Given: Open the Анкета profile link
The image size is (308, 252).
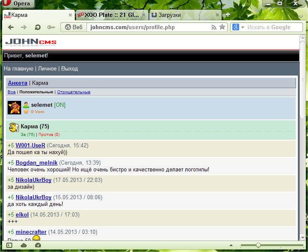Looking at the screenshot, I should tap(18, 83).
